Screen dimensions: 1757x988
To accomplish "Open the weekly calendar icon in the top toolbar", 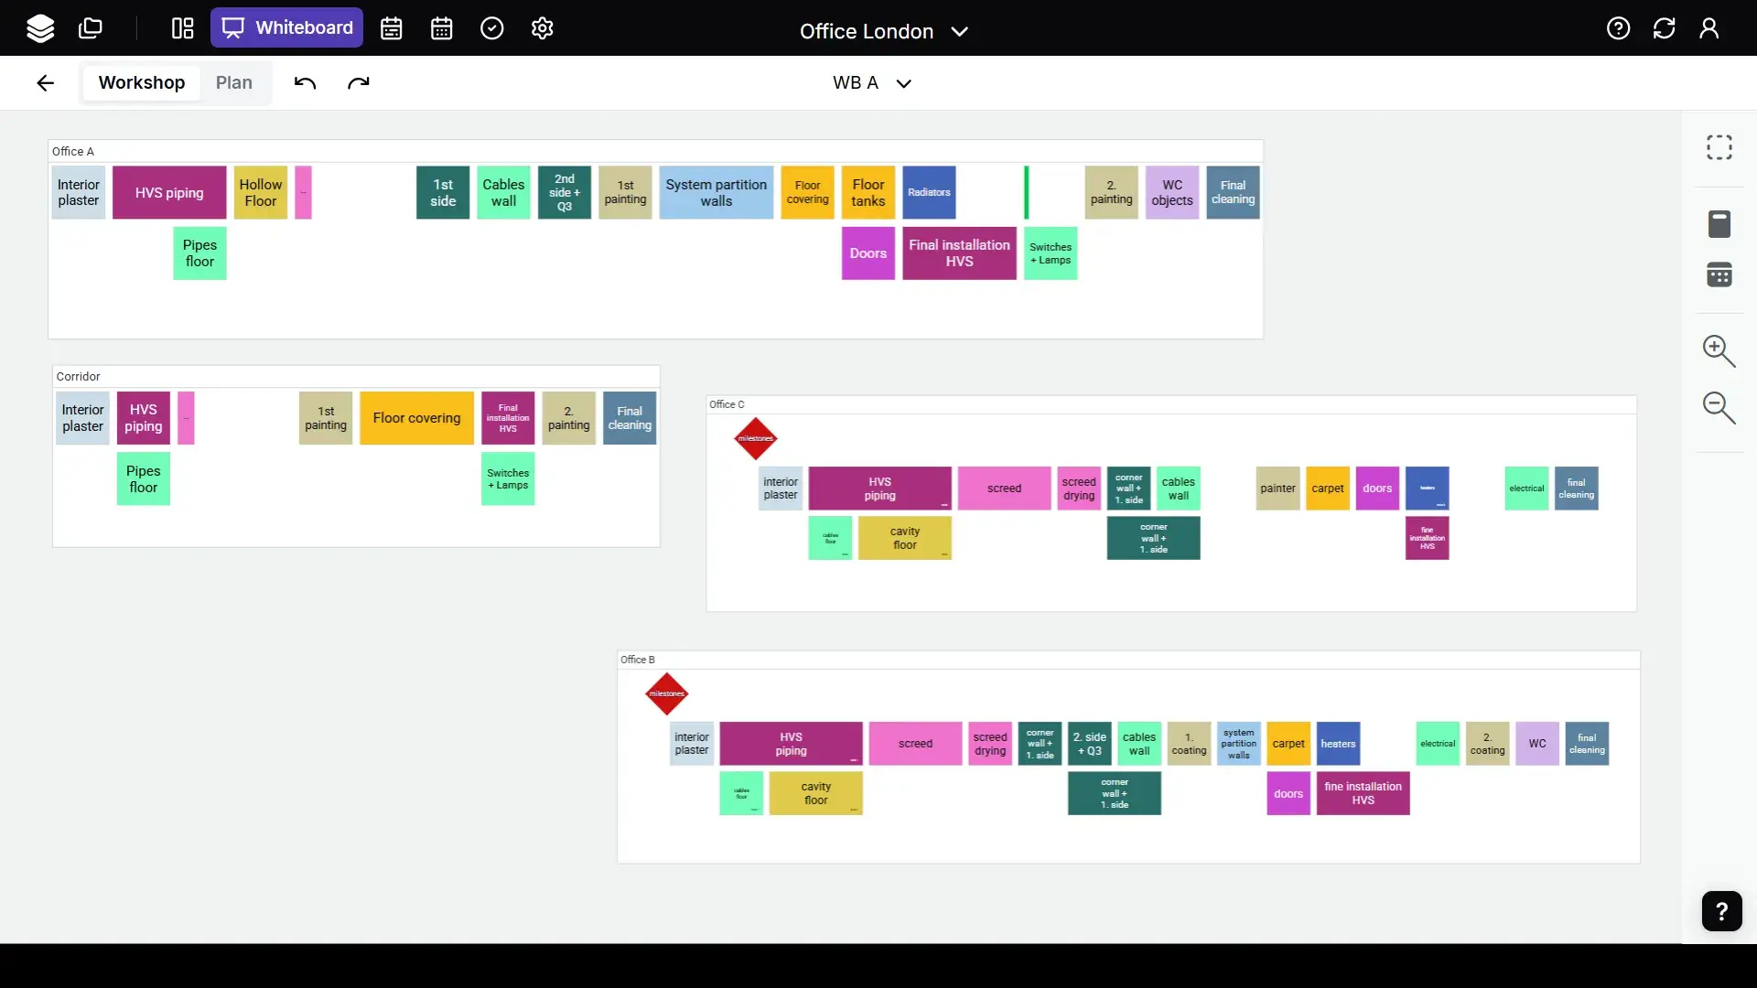I will pyautogui.click(x=391, y=28).
